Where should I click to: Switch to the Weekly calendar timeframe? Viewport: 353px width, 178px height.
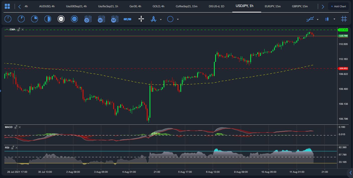101,19
